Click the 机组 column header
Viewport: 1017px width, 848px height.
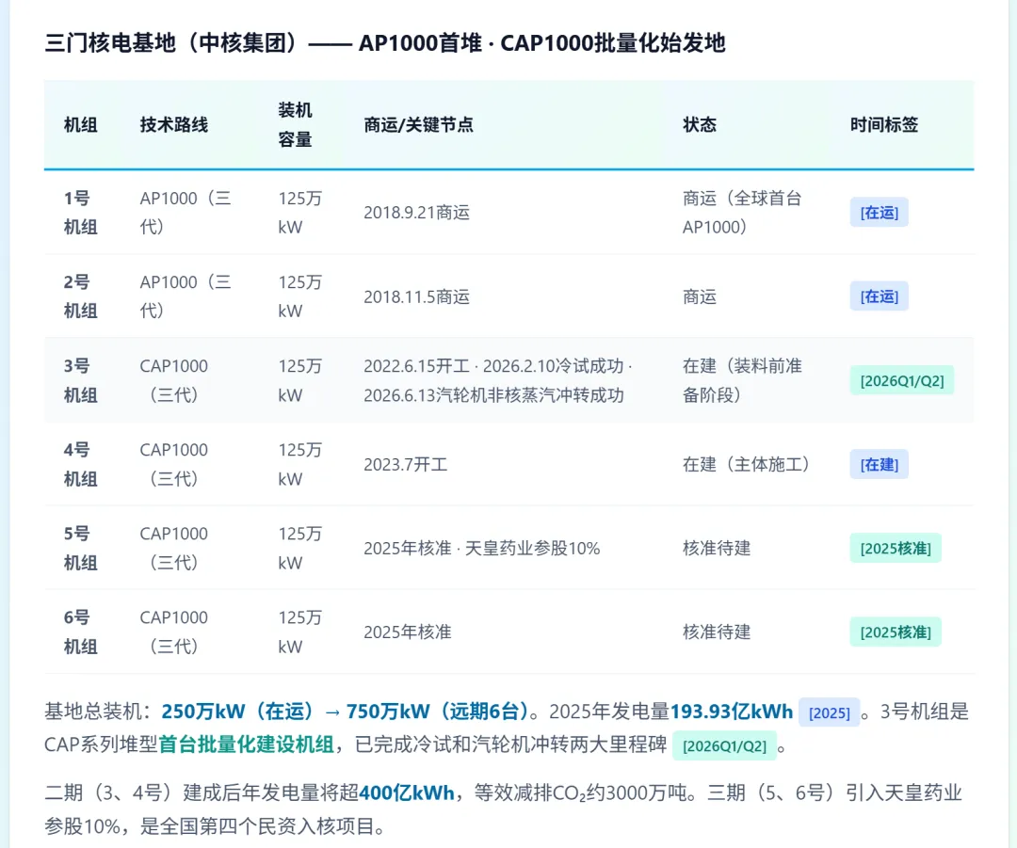pyautogui.click(x=80, y=124)
